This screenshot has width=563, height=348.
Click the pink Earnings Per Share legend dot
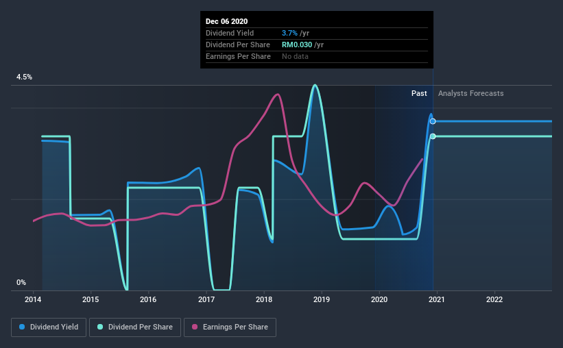coord(195,327)
